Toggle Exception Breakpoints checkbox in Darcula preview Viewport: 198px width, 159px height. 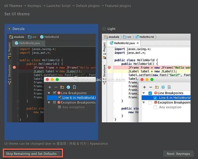(54, 102)
